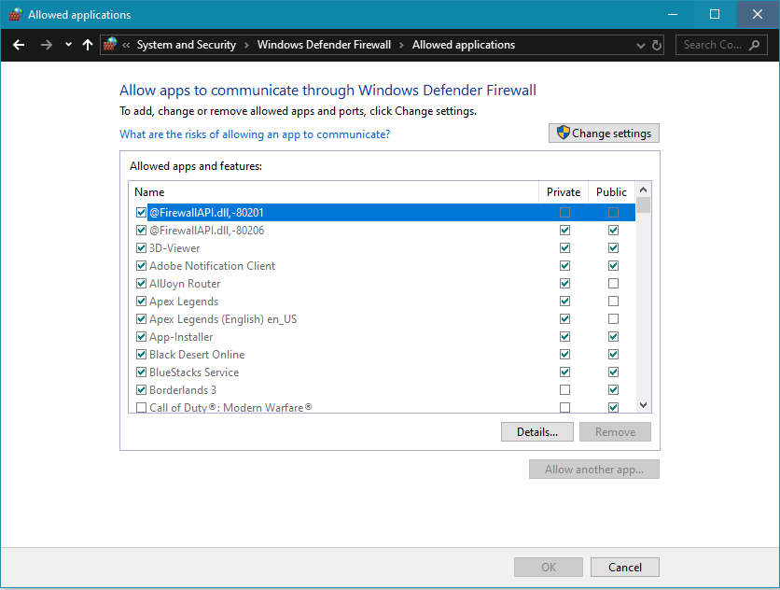The image size is (780, 590).
Task: Select the Black Desert Online row
Action: [197, 355]
